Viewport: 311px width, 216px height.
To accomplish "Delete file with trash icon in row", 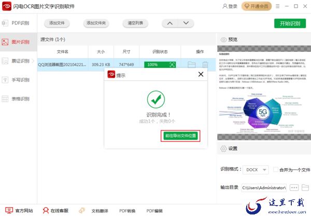I will coord(205,65).
